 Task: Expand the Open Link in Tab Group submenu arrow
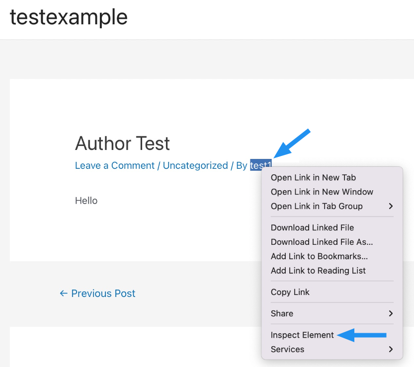[x=391, y=206]
